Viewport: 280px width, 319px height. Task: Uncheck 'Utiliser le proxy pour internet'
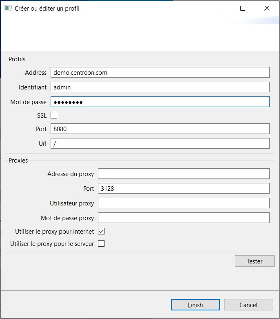[x=102, y=231]
